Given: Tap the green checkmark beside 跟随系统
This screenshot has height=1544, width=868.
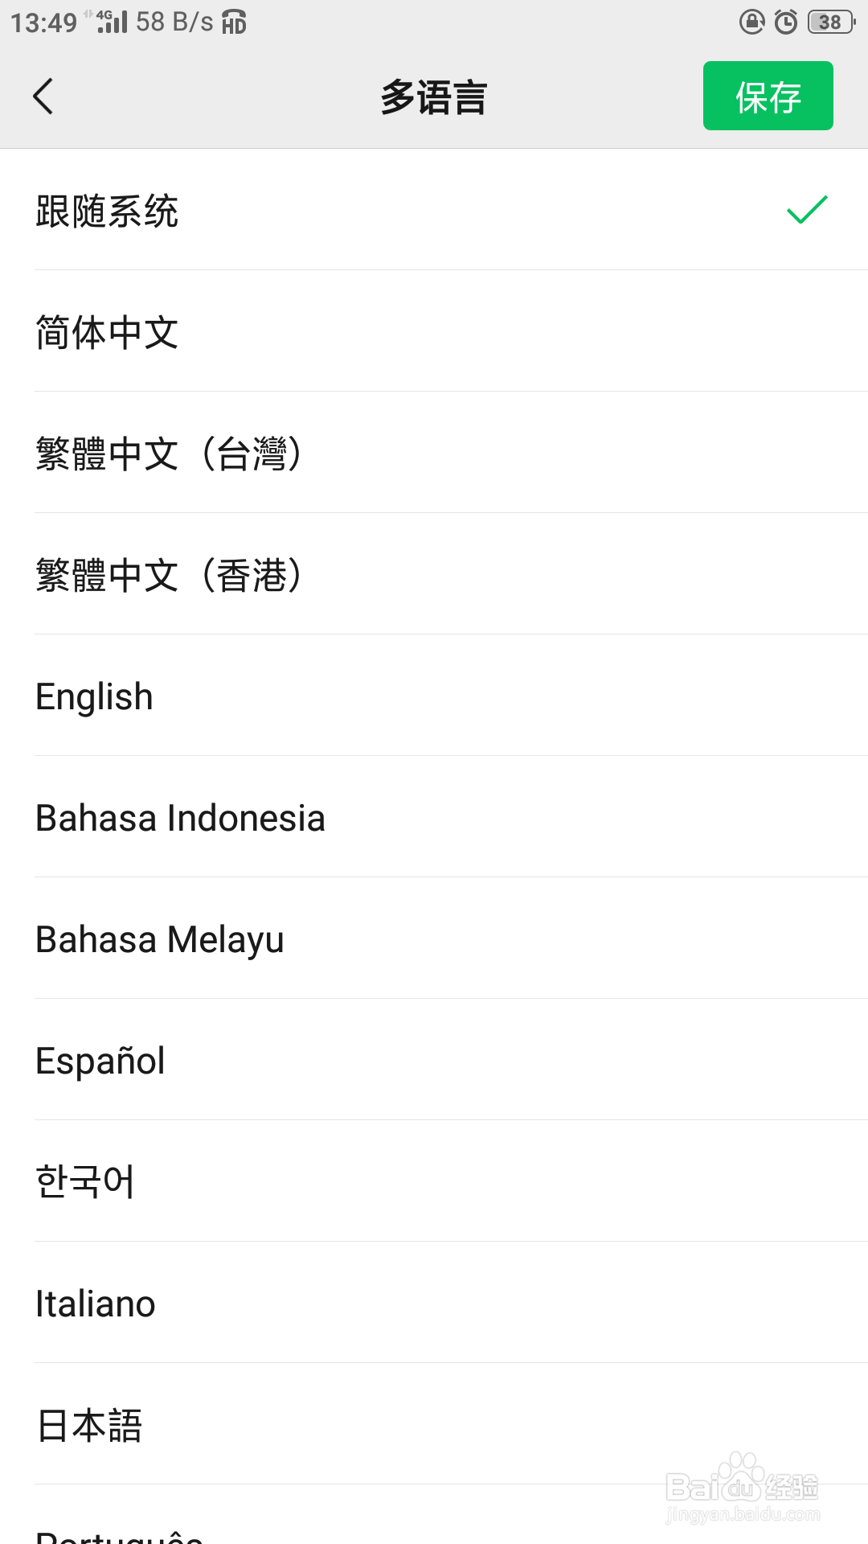Looking at the screenshot, I should [x=806, y=210].
